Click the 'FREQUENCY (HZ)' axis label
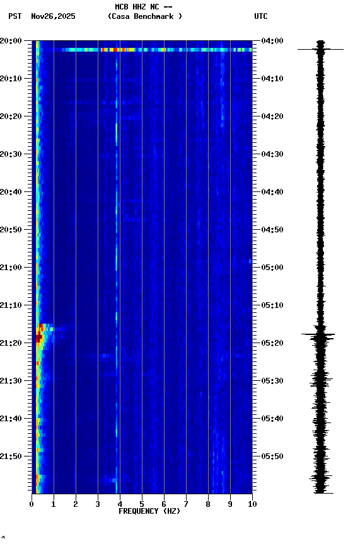This screenshot has width=348, height=544. coord(149,511)
